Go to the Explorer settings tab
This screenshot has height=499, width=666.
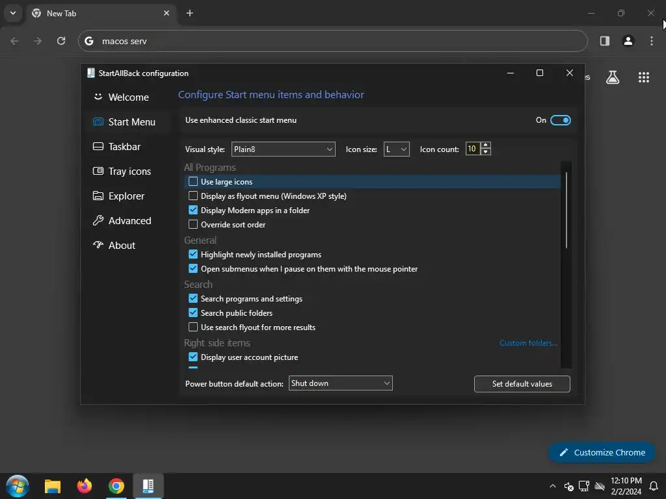pos(126,196)
